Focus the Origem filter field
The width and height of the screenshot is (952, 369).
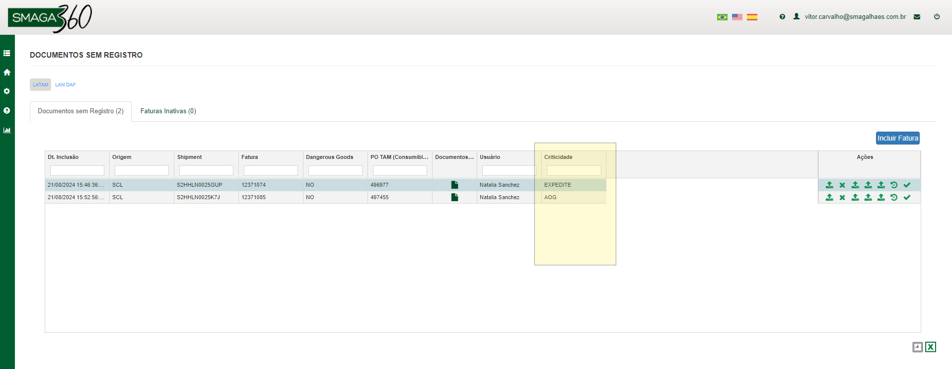pyautogui.click(x=142, y=170)
